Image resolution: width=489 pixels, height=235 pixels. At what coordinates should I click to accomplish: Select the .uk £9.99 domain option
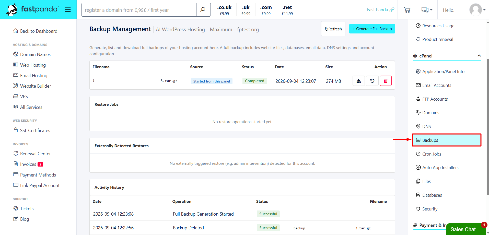(246, 10)
